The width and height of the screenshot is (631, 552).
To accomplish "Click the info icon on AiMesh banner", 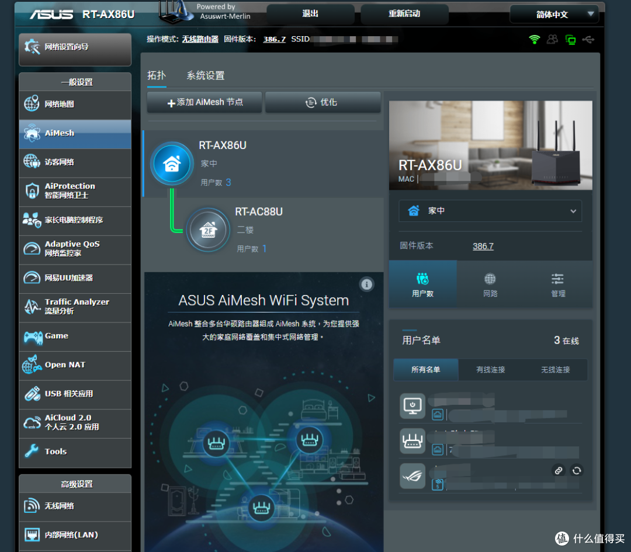I will click(366, 284).
